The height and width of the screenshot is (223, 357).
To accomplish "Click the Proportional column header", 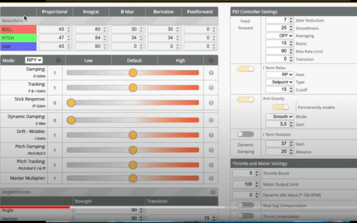I will click(54, 12).
